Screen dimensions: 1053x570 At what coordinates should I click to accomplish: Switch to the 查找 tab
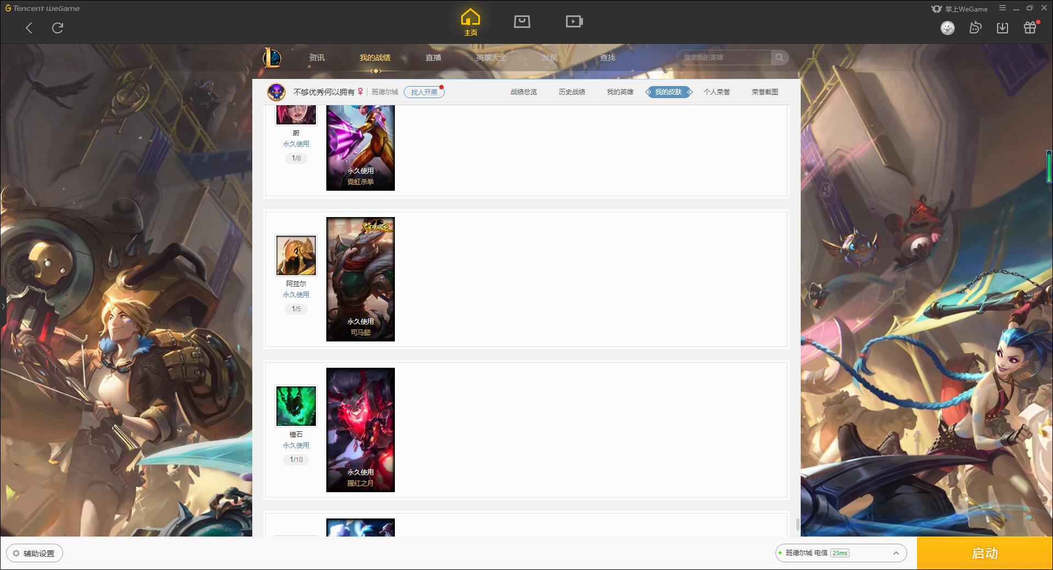(608, 58)
